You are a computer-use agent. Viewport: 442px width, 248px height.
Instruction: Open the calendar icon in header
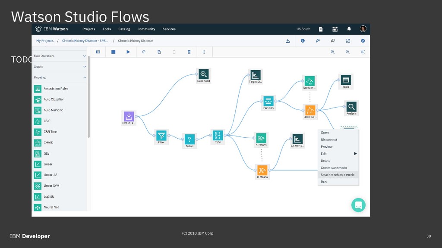click(335, 29)
